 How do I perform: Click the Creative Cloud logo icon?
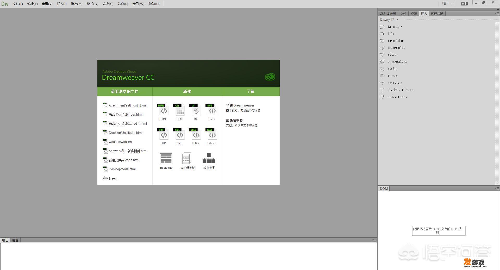[270, 77]
